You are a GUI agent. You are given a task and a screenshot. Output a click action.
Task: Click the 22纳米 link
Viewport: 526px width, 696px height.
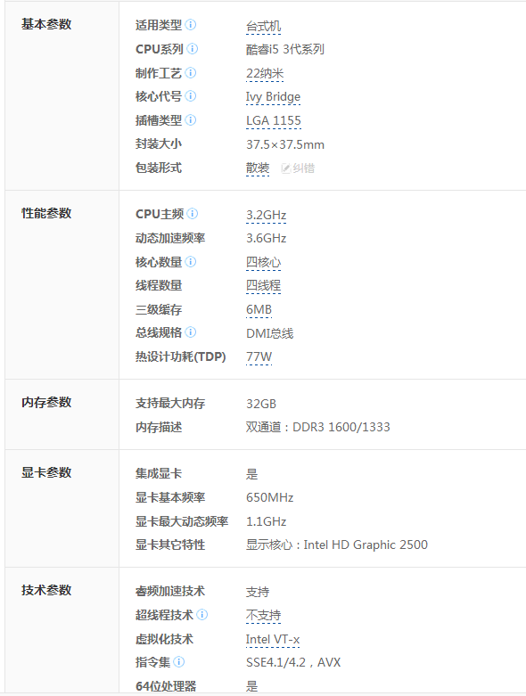[x=265, y=73]
